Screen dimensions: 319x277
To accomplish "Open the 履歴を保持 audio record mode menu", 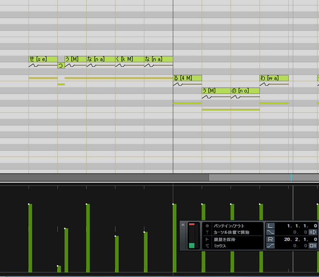I will click(x=224, y=240).
